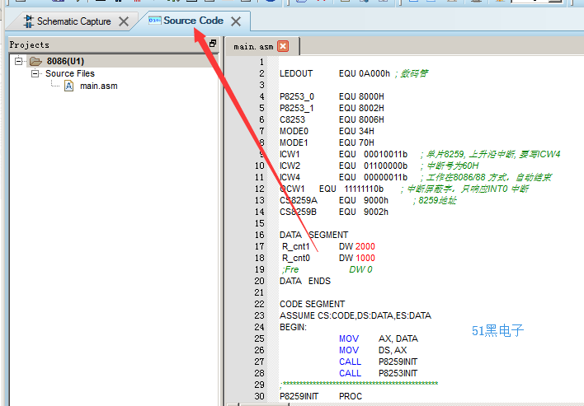Click the CS8259B EQU 9002h line
The width and height of the screenshot is (584, 406).
pos(334,212)
